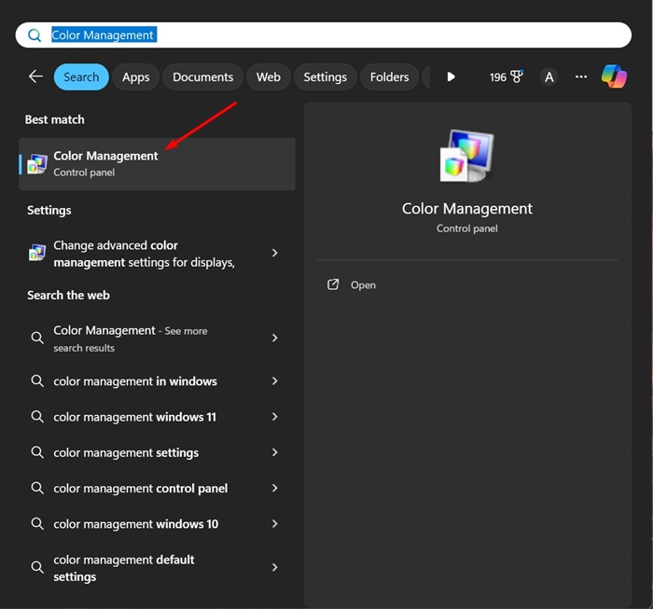Open the three-dots more options menu
653x609 pixels.
tap(581, 76)
